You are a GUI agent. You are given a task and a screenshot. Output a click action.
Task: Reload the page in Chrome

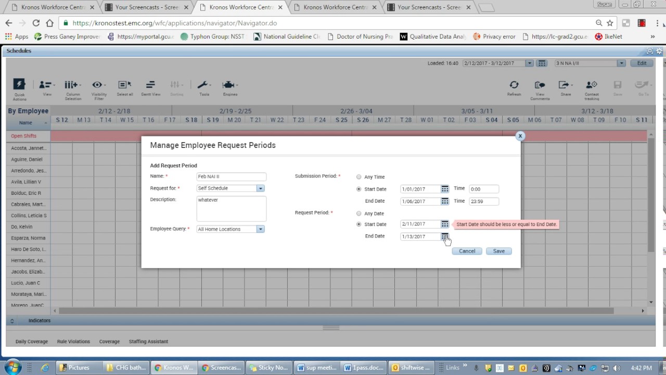coord(36,23)
